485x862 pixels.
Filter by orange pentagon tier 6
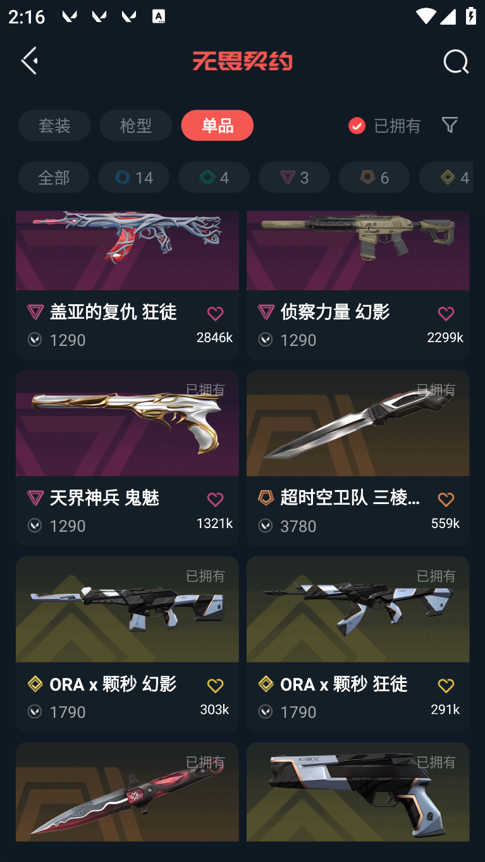[x=374, y=177]
